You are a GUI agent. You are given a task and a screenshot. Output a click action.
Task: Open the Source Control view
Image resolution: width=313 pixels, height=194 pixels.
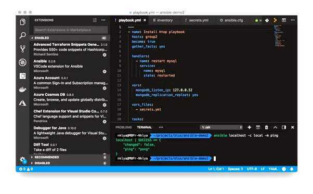pos(22,49)
